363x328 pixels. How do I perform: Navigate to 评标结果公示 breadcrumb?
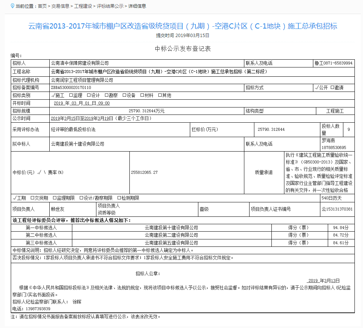[x=110, y=6]
